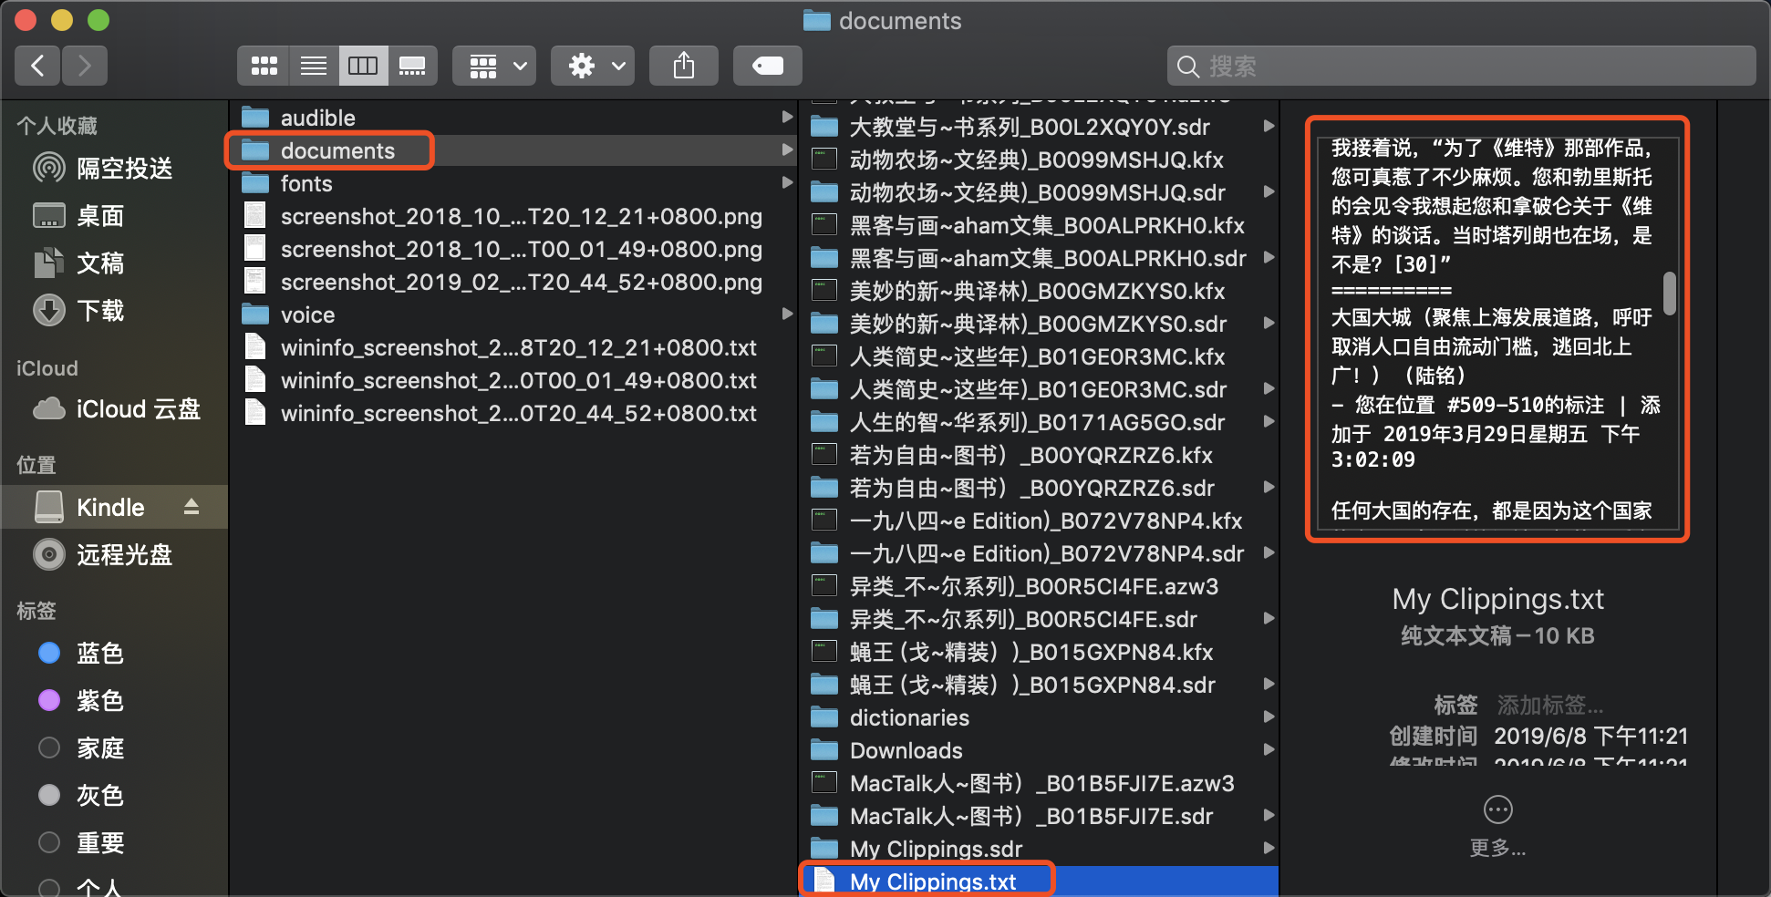Expand 黑客与画 B00ALPRKH0.sdr folder arrow
The width and height of the screenshot is (1771, 897).
coord(1269,257)
